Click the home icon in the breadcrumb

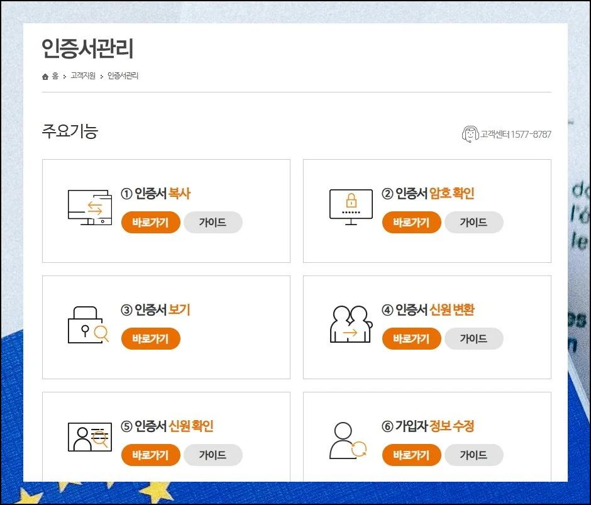(x=45, y=76)
